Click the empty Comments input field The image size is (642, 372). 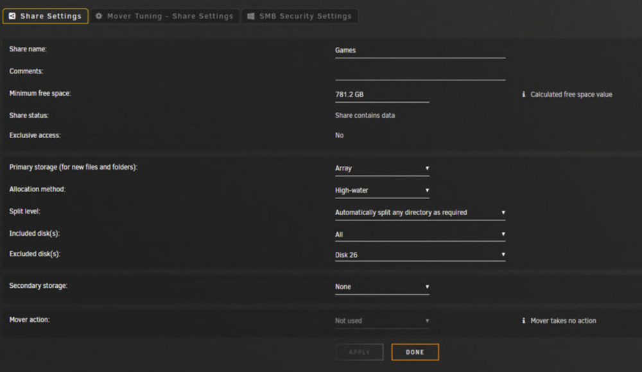coord(420,73)
